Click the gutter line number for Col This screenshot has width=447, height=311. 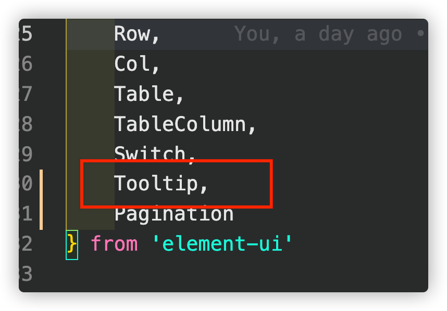coord(26,64)
